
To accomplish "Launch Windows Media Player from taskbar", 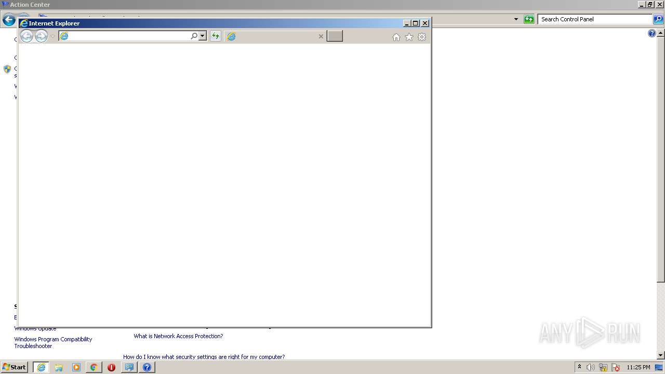I will tap(76, 367).
